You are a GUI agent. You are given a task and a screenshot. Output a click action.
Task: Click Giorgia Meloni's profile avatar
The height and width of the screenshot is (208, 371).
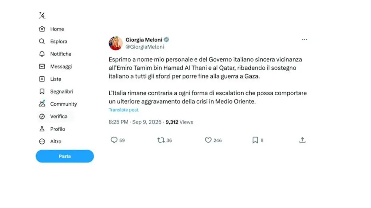(116, 43)
